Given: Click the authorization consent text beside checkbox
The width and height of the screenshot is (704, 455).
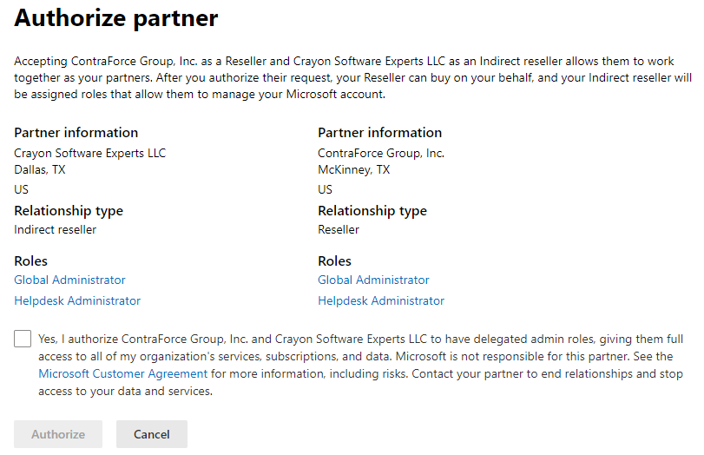Looking at the screenshot, I should 361,365.
